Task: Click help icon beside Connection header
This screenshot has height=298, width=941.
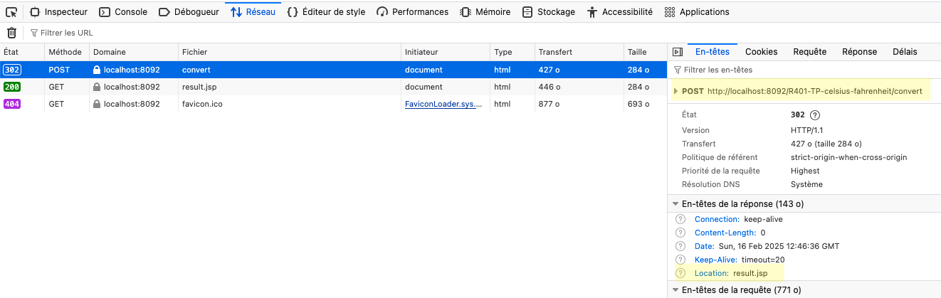Action: click(x=680, y=219)
